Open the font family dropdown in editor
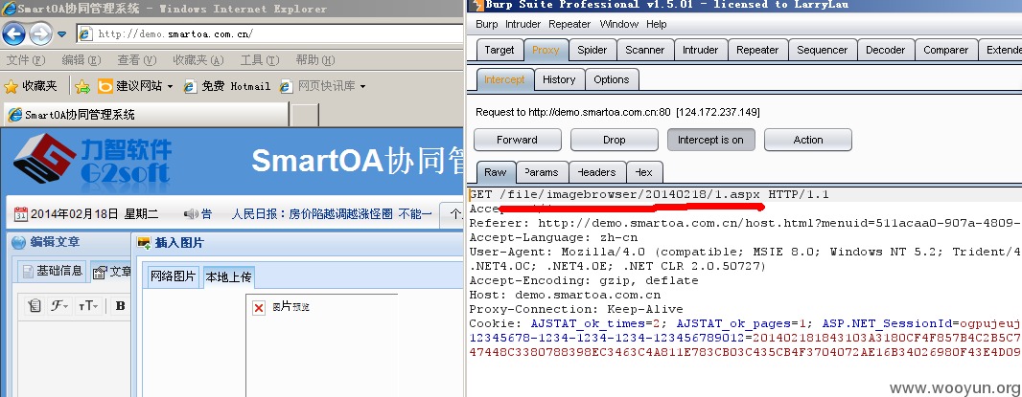Viewport: 1022px width, 397px height. (60, 306)
